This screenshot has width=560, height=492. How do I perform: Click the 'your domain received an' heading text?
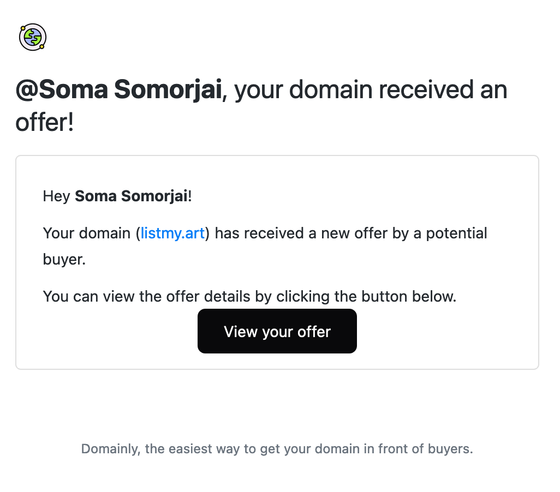pos(371,89)
